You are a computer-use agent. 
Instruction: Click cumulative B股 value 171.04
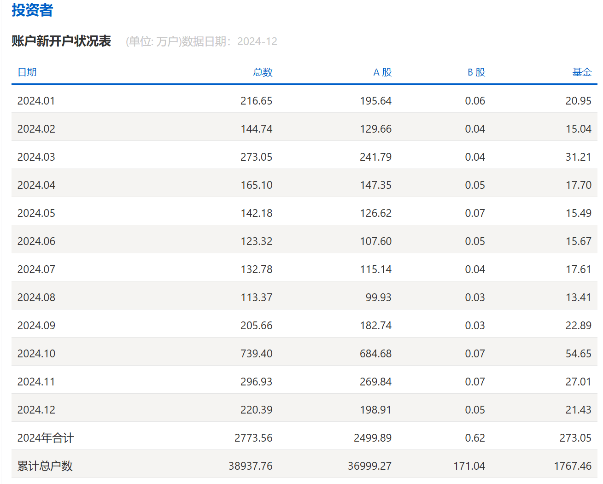point(469,466)
